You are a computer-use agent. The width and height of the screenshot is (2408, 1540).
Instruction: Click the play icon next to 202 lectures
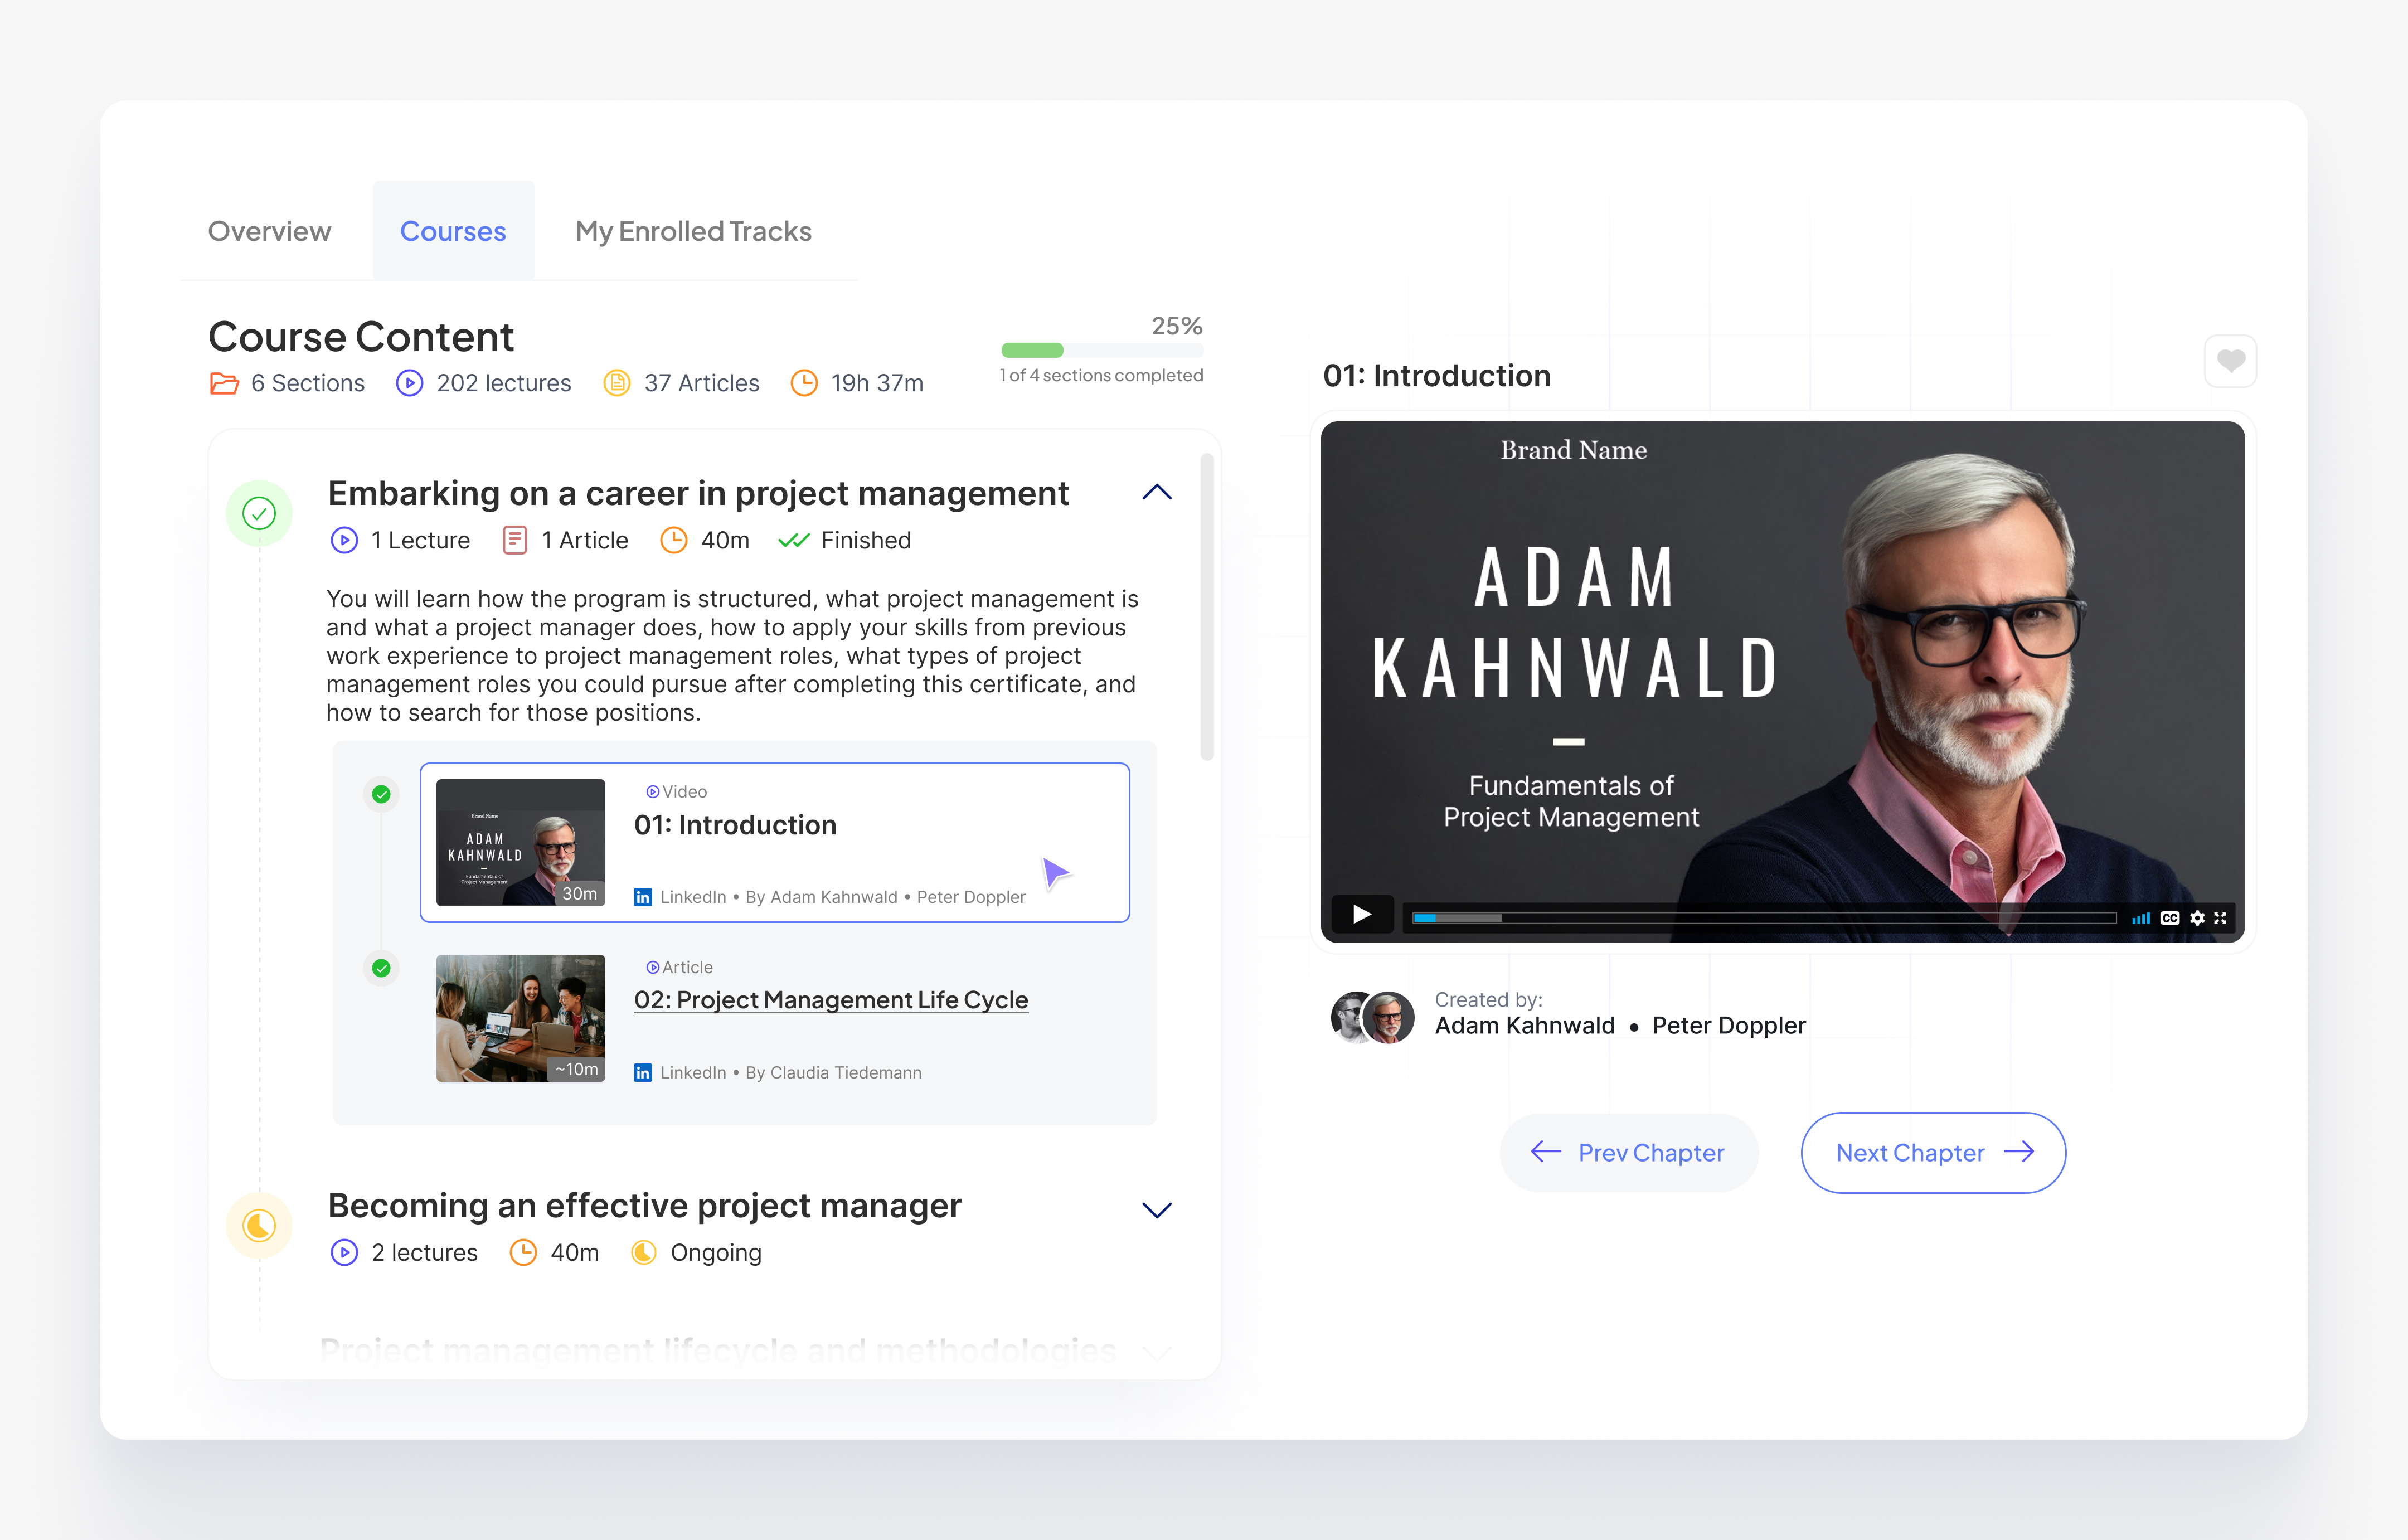[409, 383]
